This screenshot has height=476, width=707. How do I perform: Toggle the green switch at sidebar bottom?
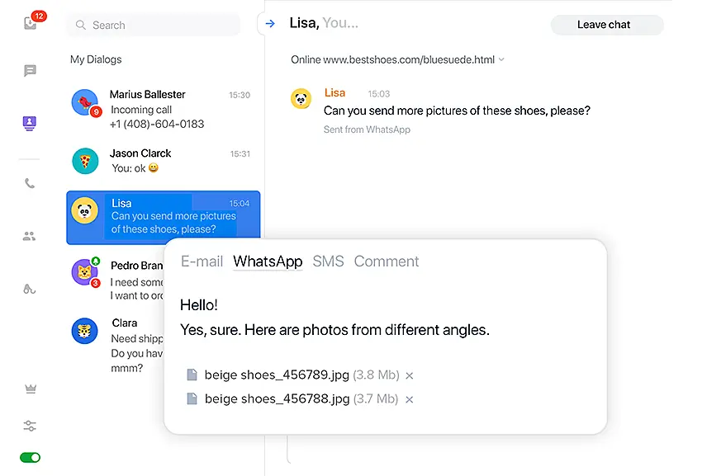[x=30, y=457]
